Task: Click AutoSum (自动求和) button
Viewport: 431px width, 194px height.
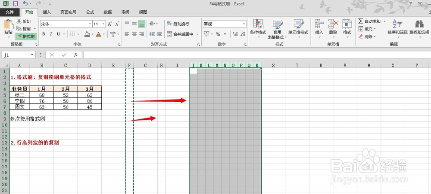Action: point(370,21)
